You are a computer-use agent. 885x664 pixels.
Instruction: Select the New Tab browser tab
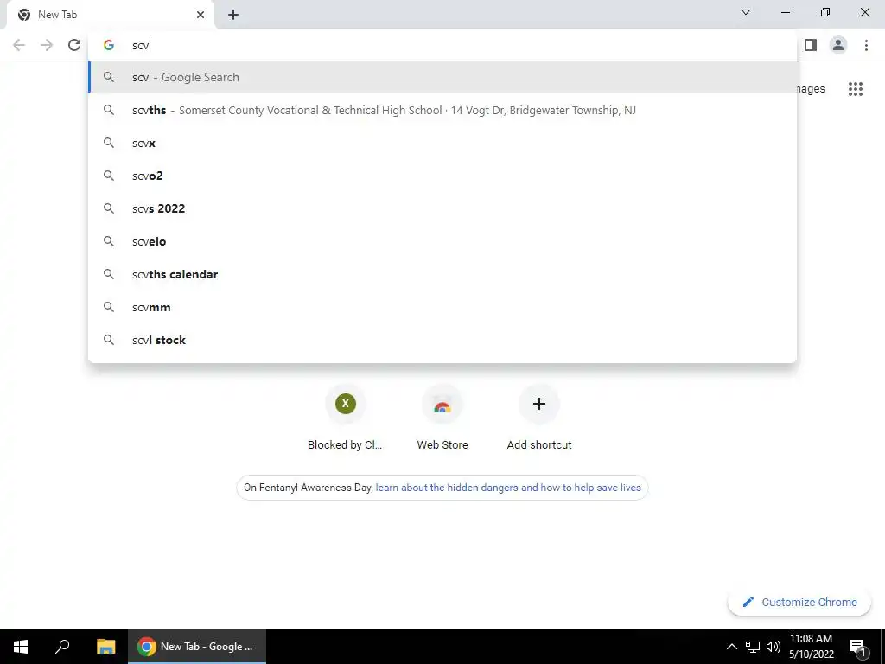click(111, 15)
